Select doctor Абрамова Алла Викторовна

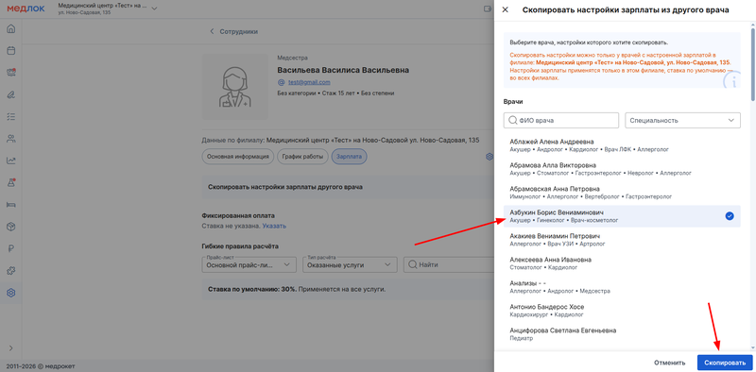(622, 169)
